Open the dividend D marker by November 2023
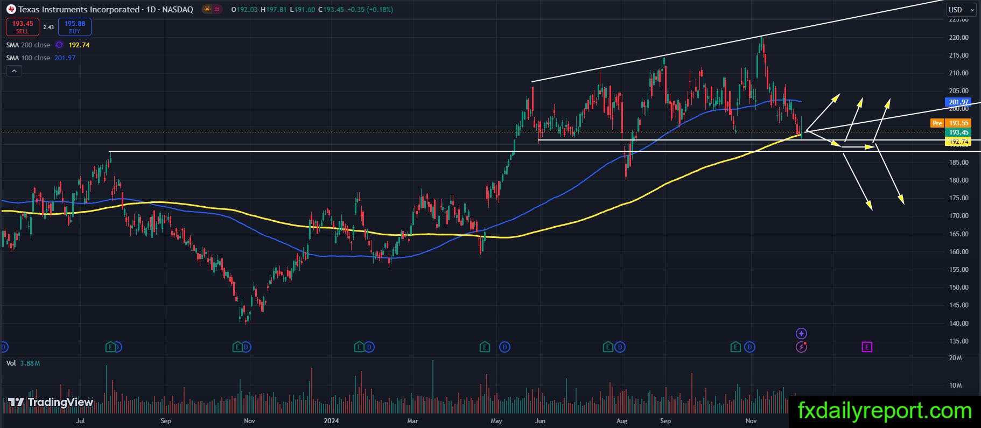 246,347
